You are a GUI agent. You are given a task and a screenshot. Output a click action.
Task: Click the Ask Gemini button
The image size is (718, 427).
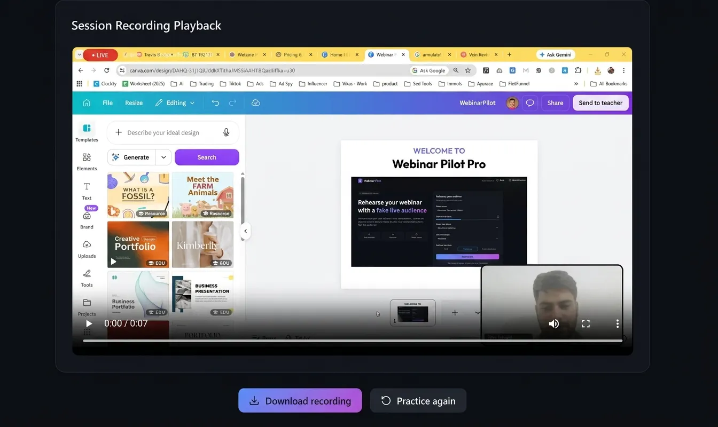tap(556, 54)
